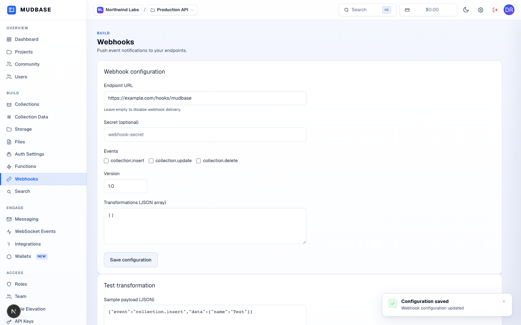Click the Webhooks link icon
Viewport: 521px width, 325px height.
pos(9,179)
